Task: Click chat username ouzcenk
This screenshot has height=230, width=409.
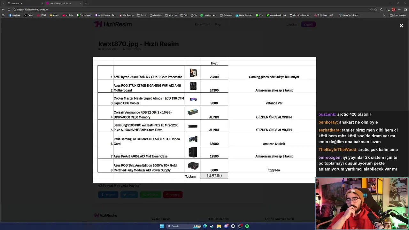Action: [327, 114]
